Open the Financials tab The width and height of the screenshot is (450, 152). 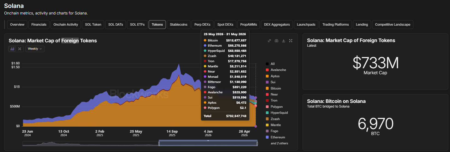39,25
